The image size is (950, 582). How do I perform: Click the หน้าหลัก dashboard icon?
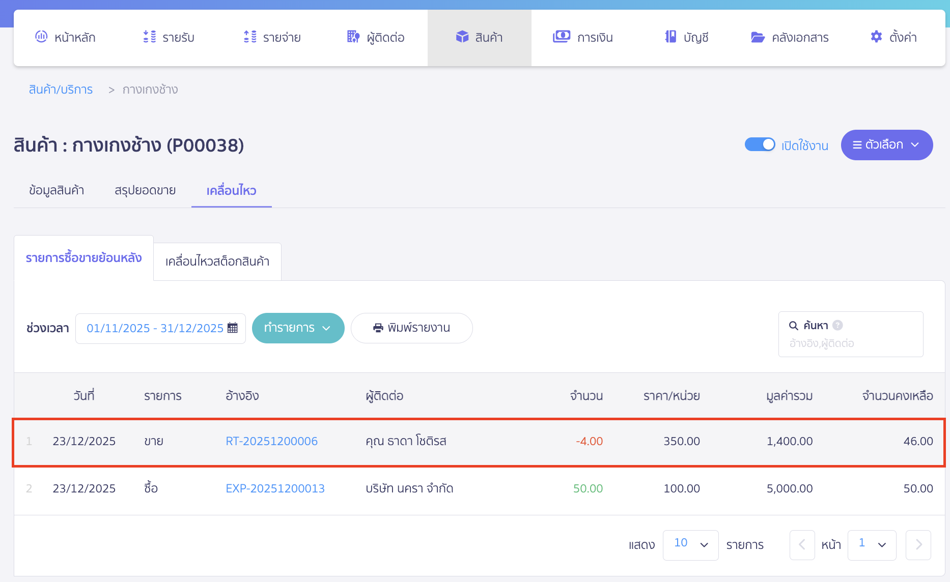(41, 37)
